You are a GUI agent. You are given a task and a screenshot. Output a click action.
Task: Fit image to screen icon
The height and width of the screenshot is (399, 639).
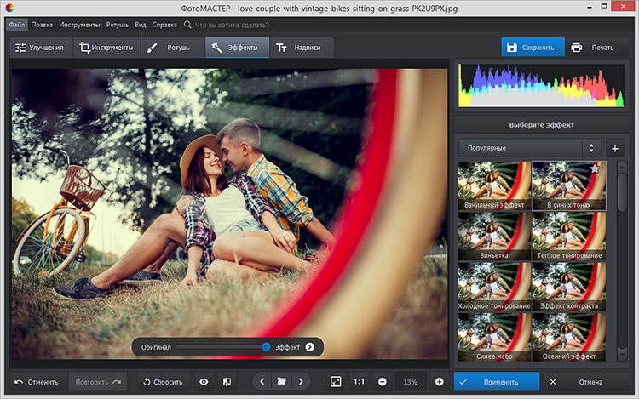coord(336,382)
